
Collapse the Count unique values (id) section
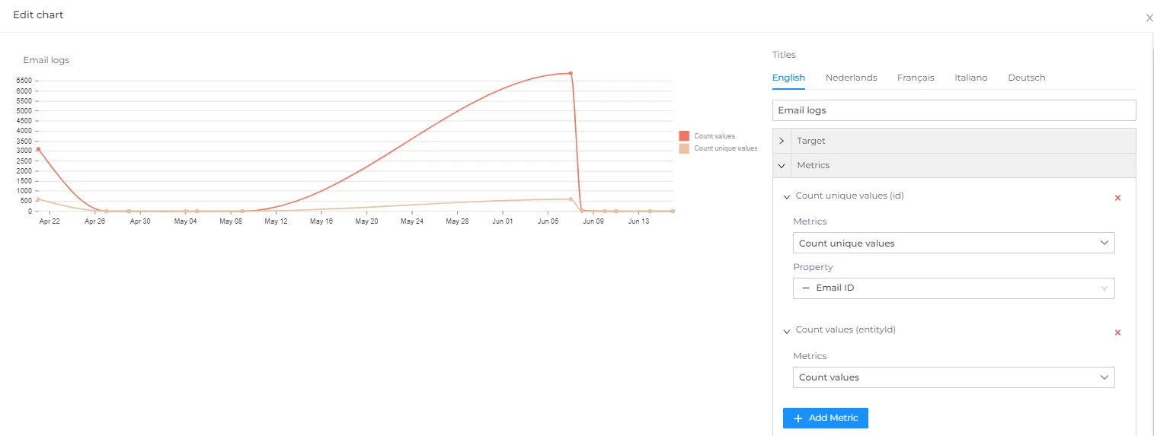787,197
